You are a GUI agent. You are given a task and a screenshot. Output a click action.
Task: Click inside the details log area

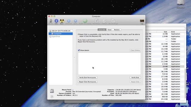coord(110,64)
